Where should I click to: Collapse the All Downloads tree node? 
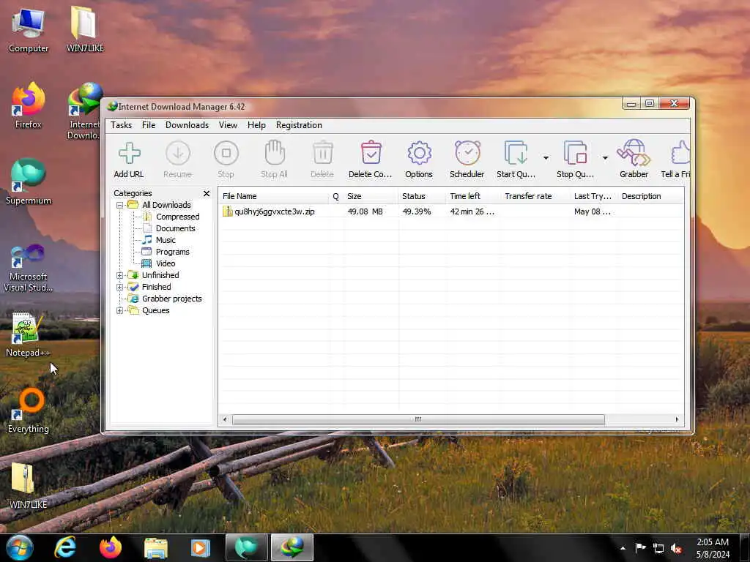coord(119,206)
